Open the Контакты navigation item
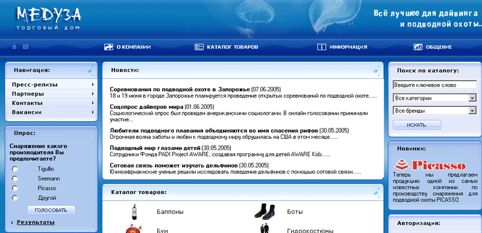Viewport: 482px width, 233px height. [51, 103]
